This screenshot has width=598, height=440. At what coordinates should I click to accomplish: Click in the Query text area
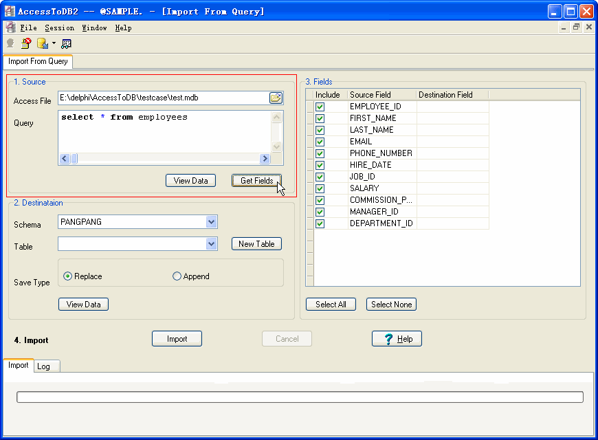[165, 132]
